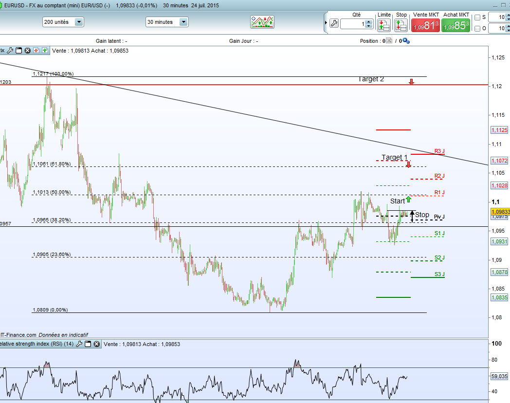Image resolution: width=510 pixels, height=403 pixels.
Task: Click the S1 J support label
Action: tap(439, 233)
